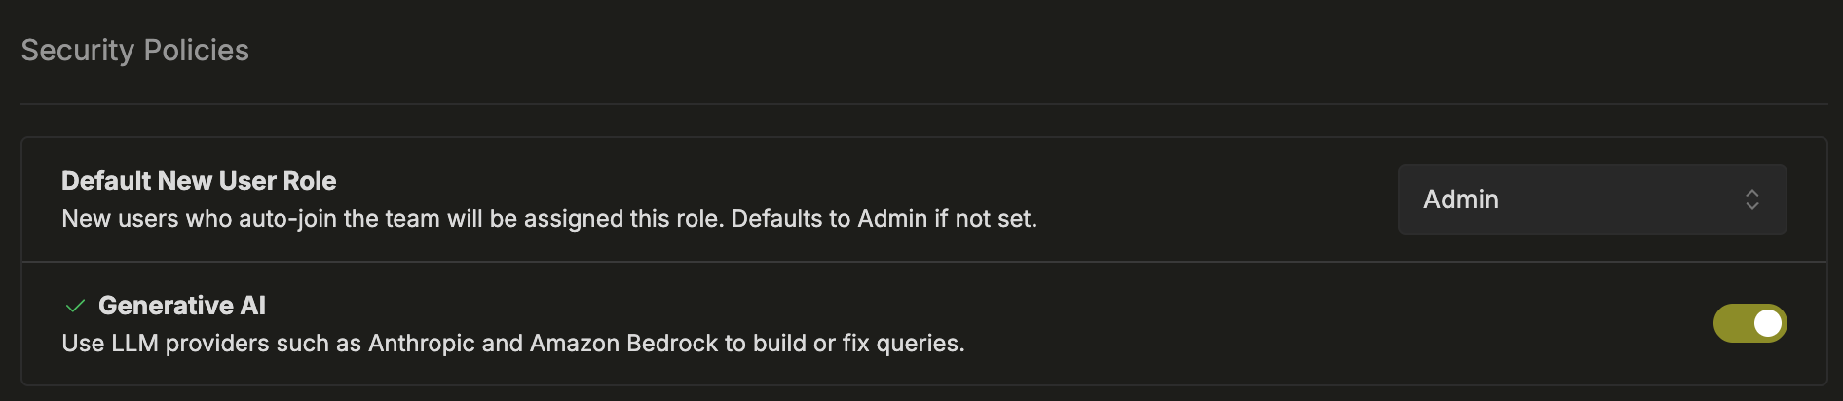Click the Default New User Role title
This screenshot has height=401, width=1843.
[199, 181]
